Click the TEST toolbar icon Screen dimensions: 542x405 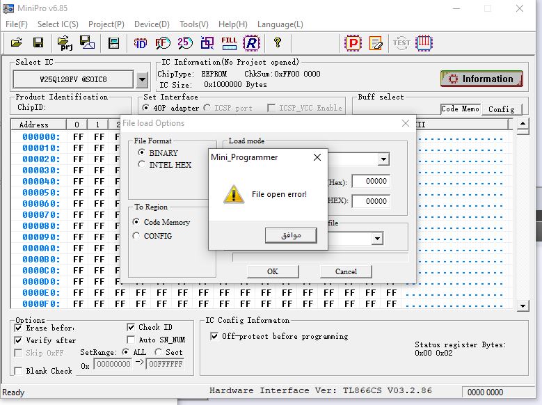(x=401, y=43)
